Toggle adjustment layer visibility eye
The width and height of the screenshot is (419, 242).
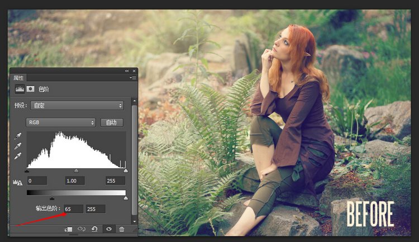tap(109, 229)
